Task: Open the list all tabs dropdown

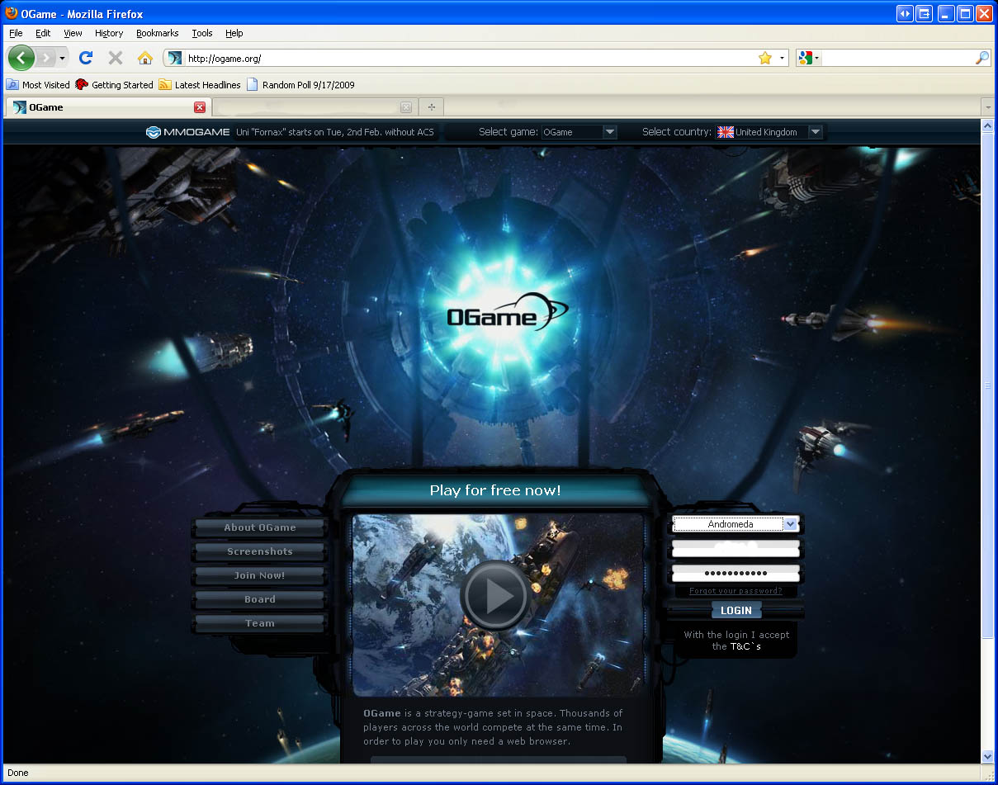Action: pyautogui.click(x=988, y=107)
